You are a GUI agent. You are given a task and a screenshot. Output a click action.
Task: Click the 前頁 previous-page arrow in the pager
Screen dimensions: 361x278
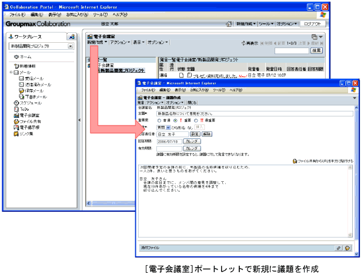pos(275,43)
